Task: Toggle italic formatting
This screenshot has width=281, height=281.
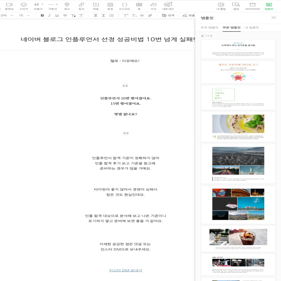Action: pyautogui.click(x=49, y=16)
